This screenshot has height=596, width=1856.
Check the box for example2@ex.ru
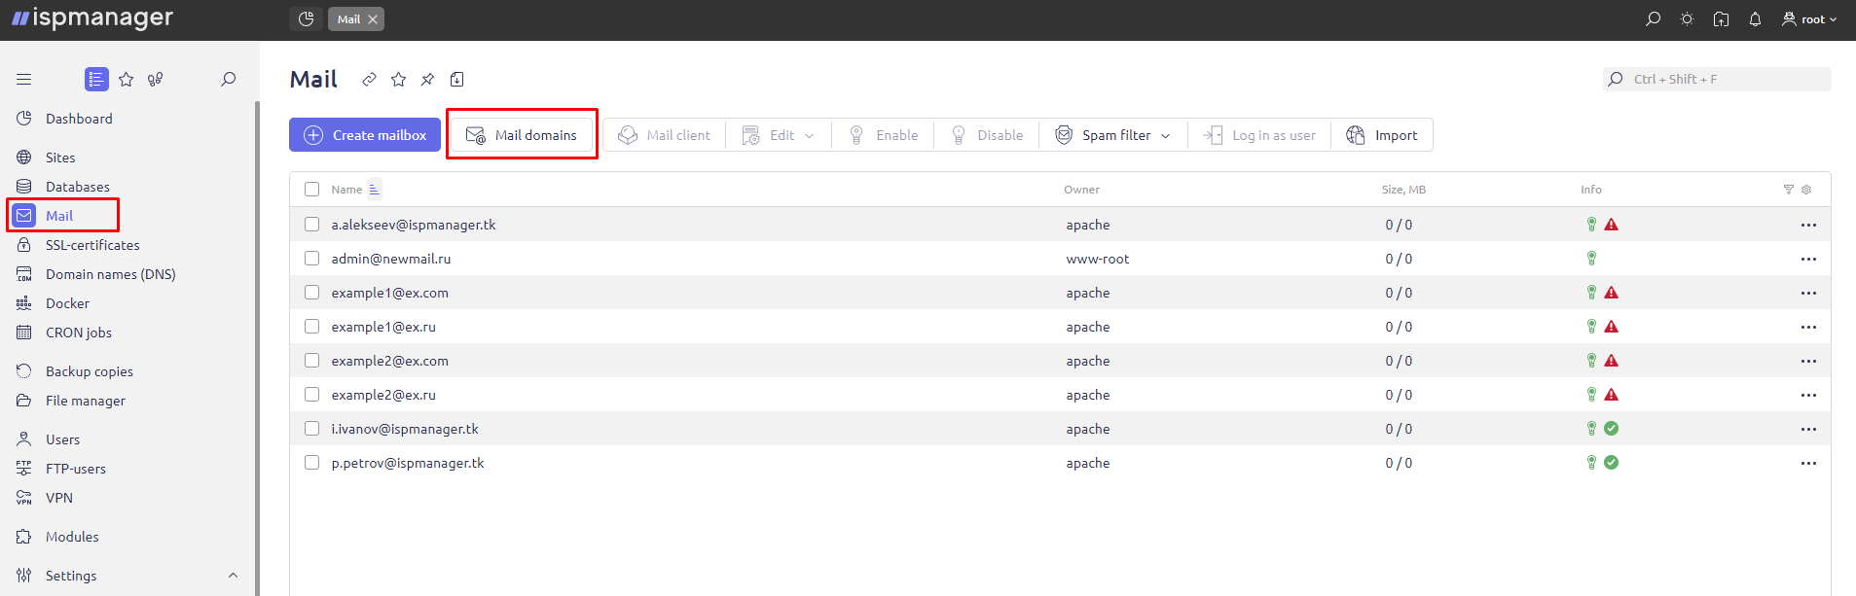pos(311,394)
